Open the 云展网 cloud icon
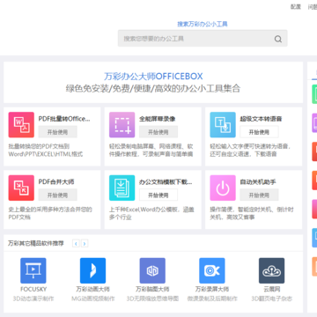 click(271, 270)
